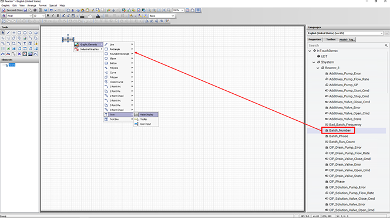The width and height of the screenshot is (390, 218).
Task: Choose User Input from Text submenu
Action: [x=146, y=124]
